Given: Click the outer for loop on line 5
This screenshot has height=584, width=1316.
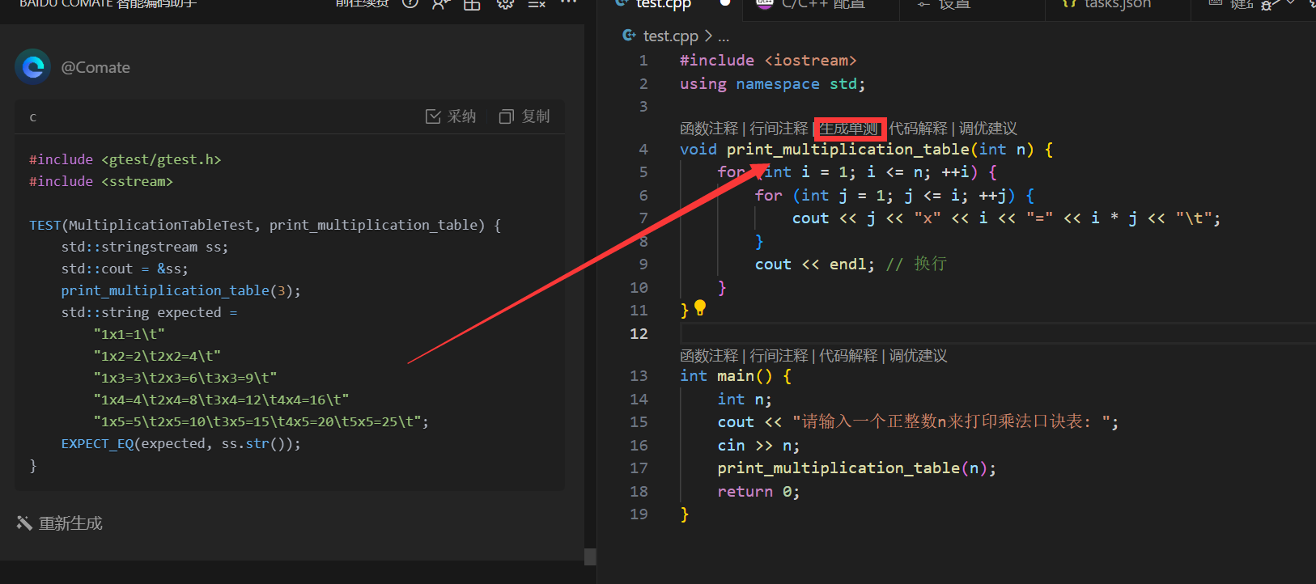Looking at the screenshot, I should click(x=857, y=172).
